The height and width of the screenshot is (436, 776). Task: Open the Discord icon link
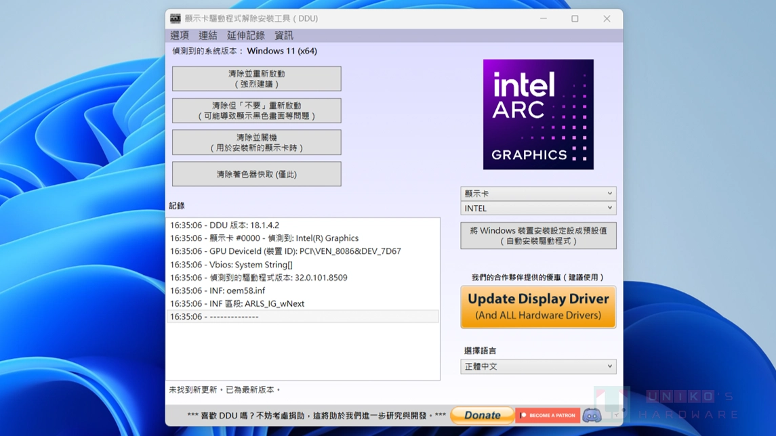click(x=592, y=415)
